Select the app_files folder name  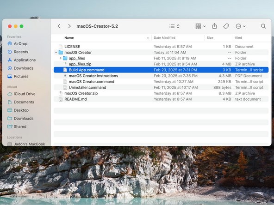tap(77, 58)
